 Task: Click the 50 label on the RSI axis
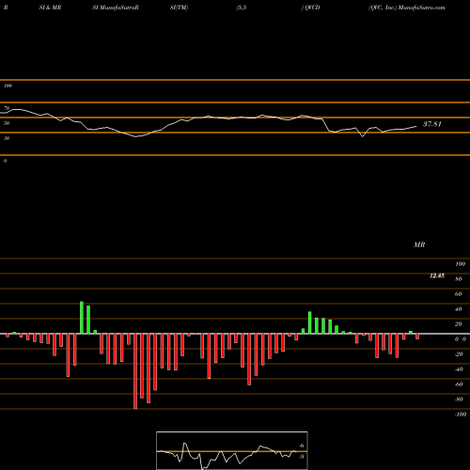point(7,123)
